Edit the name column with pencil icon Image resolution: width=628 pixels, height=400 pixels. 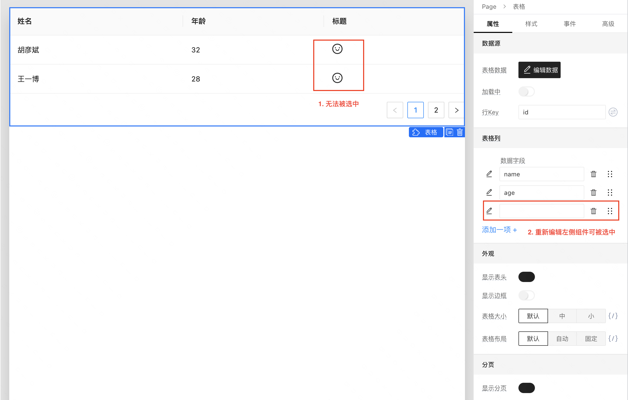coord(489,174)
